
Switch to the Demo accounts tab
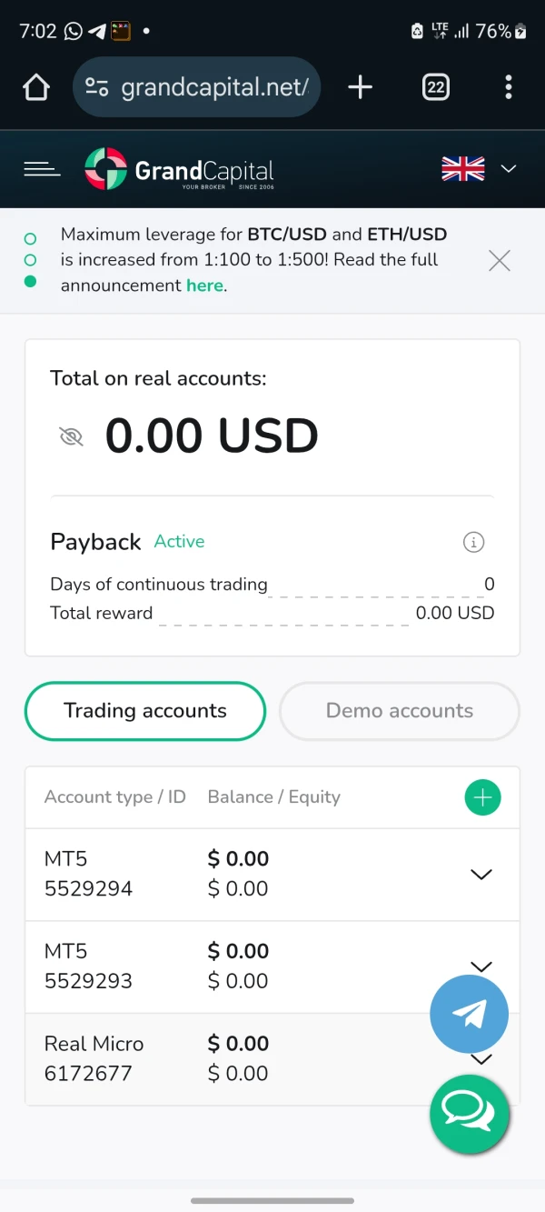[400, 711]
